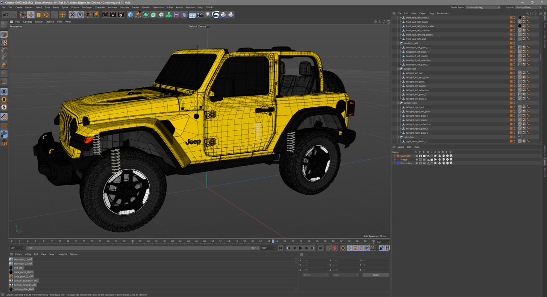Click timeline playhead at frame 65

coord(273,241)
